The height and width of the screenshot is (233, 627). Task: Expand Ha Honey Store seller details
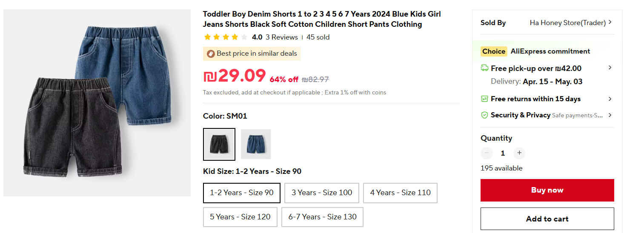[x=610, y=23]
